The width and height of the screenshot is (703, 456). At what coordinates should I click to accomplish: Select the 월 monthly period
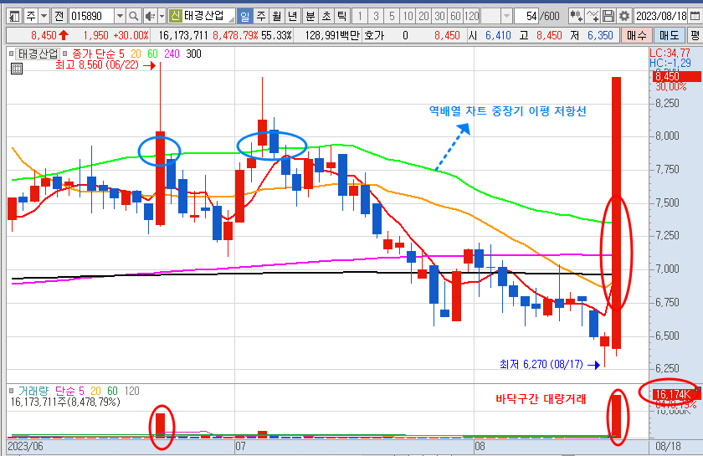click(277, 17)
